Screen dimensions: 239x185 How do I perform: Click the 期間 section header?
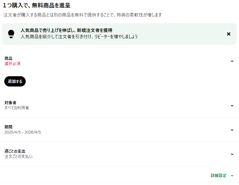click(x=8, y=127)
